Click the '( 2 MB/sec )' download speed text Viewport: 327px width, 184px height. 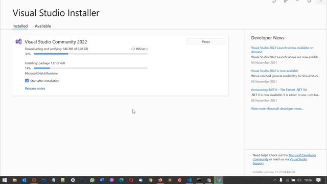point(139,49)
